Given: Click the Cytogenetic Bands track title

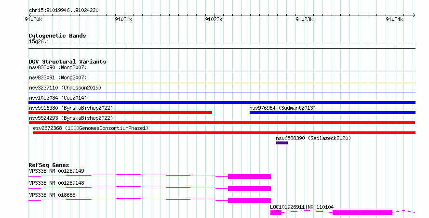Looking at the screenshot, I should 57,36.
